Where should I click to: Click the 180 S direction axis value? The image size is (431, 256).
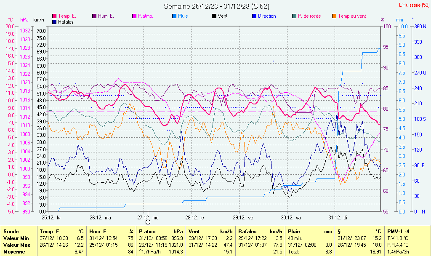(x=420, y=119)
